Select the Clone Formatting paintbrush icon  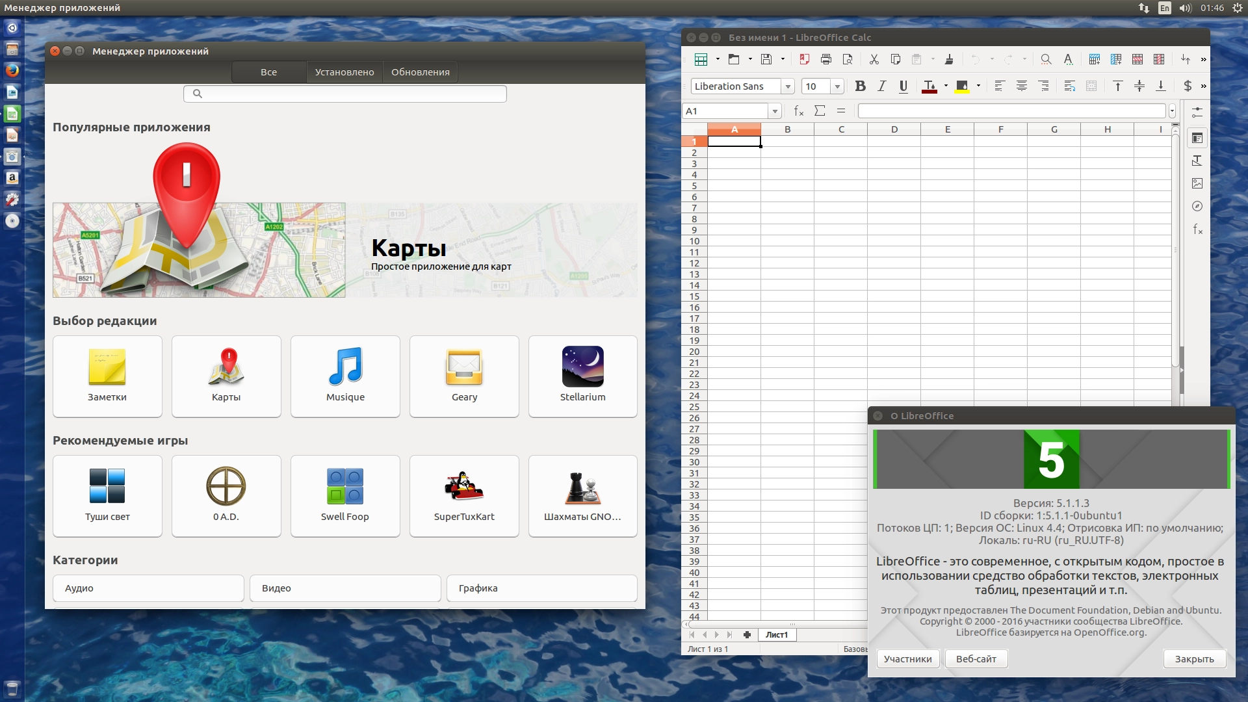click(949, 59)
